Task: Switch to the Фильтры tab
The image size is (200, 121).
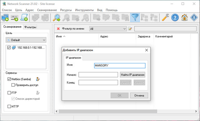Action: pyautogui.click(x=30, y=27)
